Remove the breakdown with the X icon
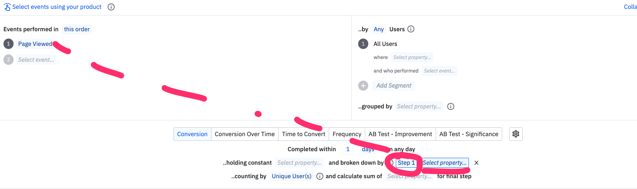 coord(477,163)
